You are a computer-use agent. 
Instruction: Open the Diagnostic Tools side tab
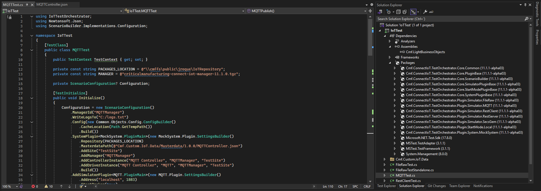[x=537, y=14]
